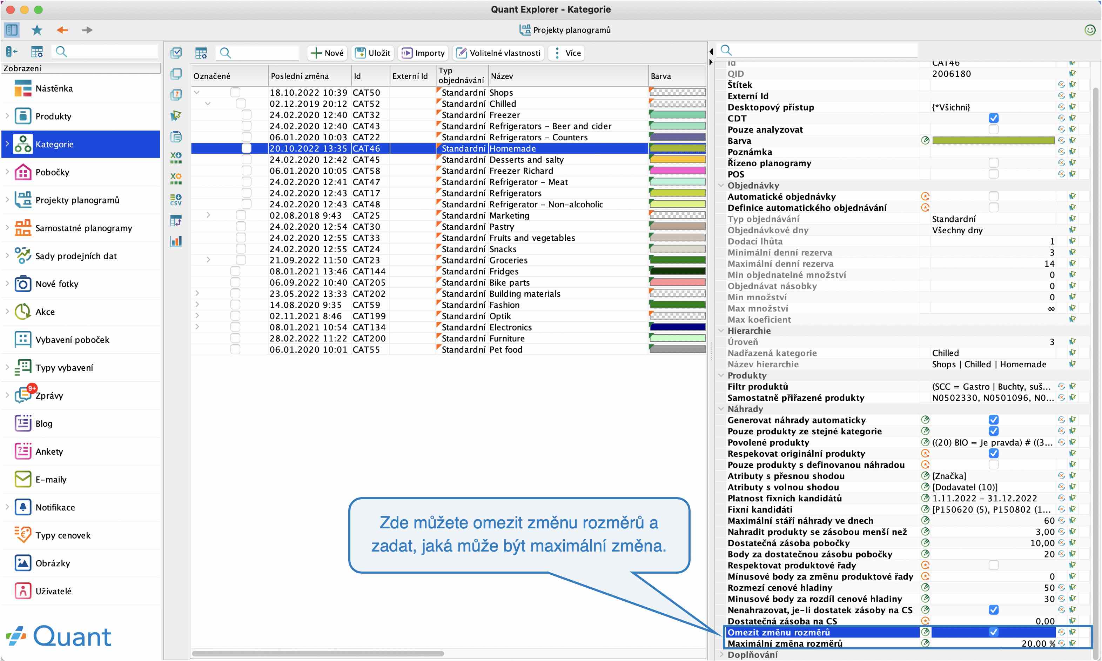Go forward with the gray arrow
Image resolution: width=1102 pixels, height=661 pixels.
tap(87, 30)
